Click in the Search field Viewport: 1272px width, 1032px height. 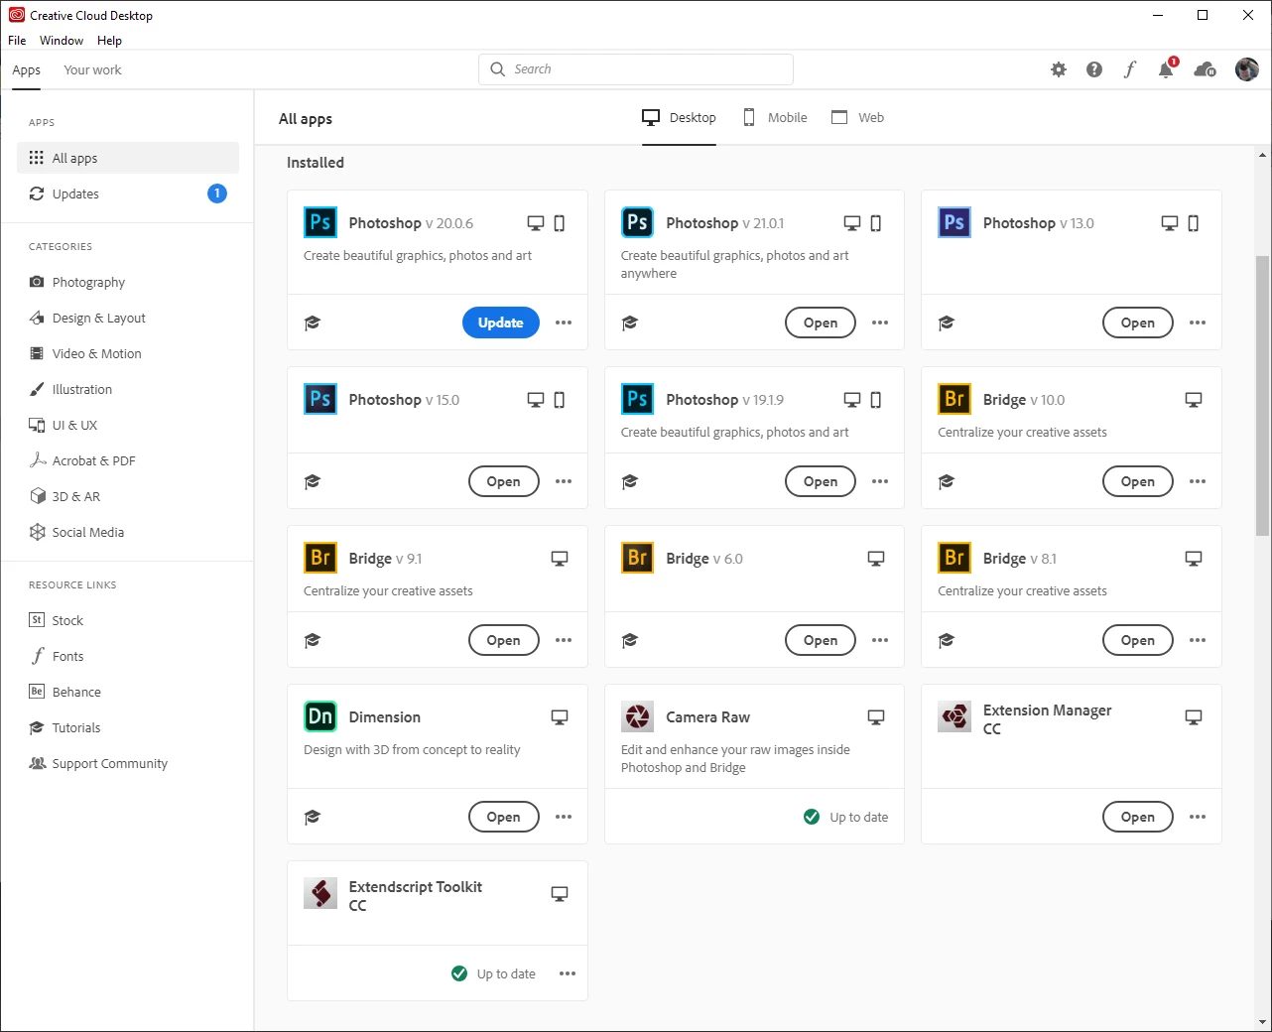636,69
